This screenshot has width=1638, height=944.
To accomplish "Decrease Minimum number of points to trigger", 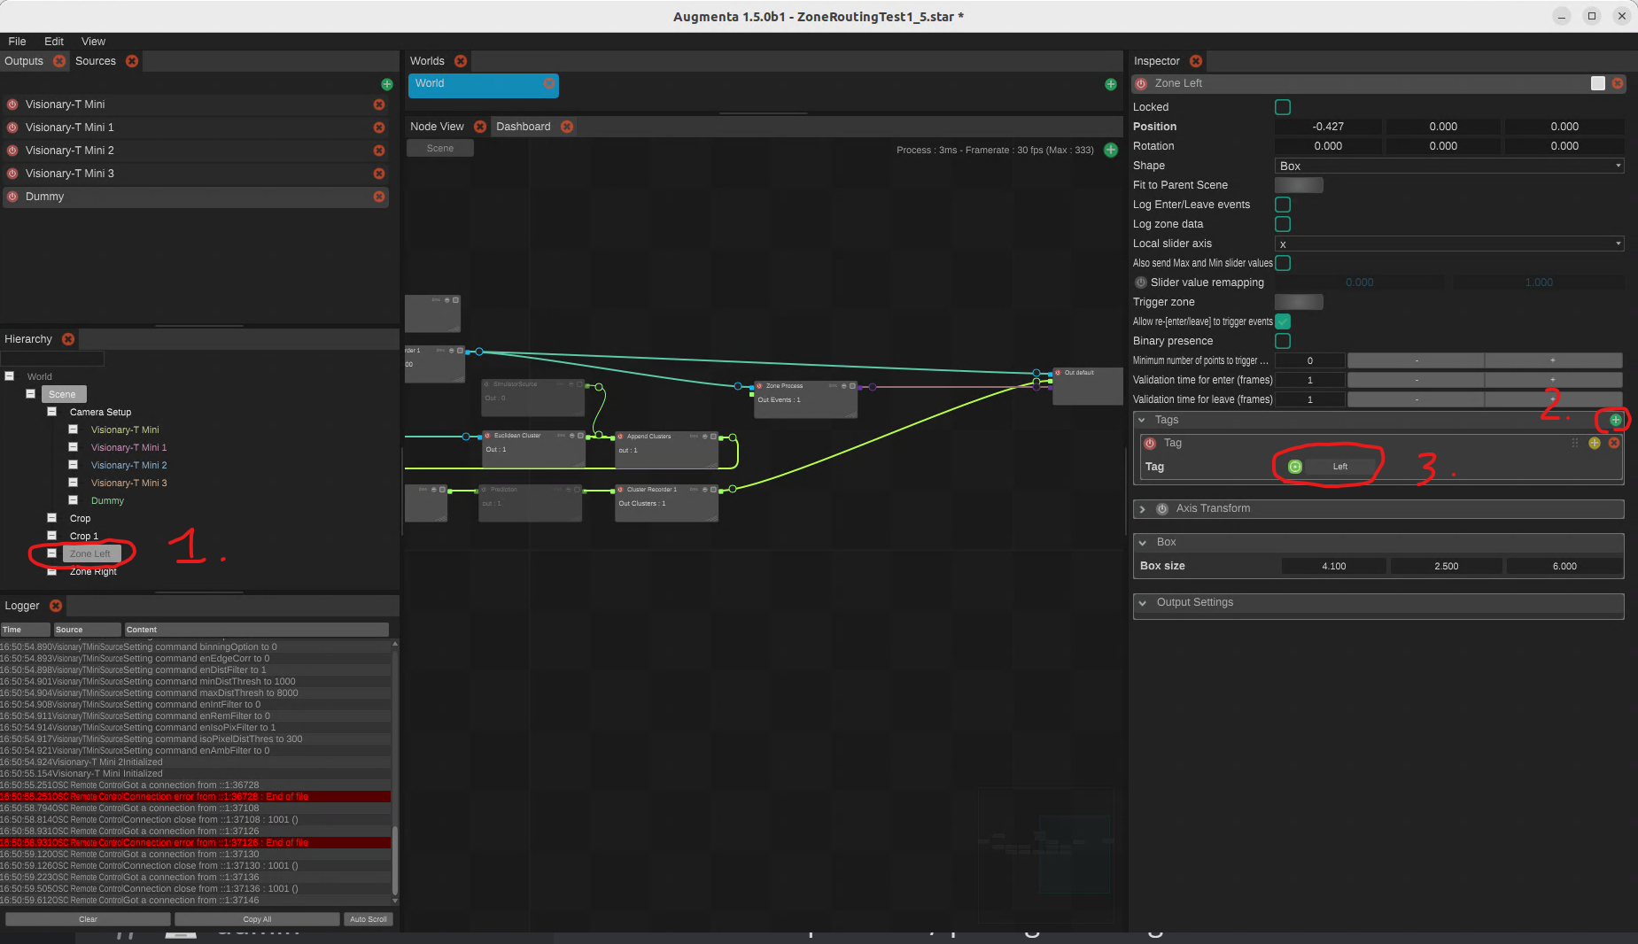I will tap(1416, 360).
